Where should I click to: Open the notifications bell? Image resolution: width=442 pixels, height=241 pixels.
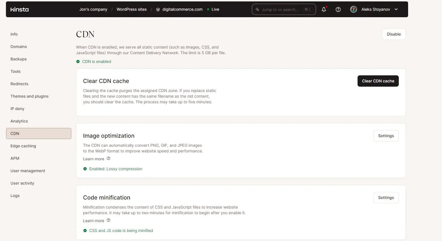323,9
